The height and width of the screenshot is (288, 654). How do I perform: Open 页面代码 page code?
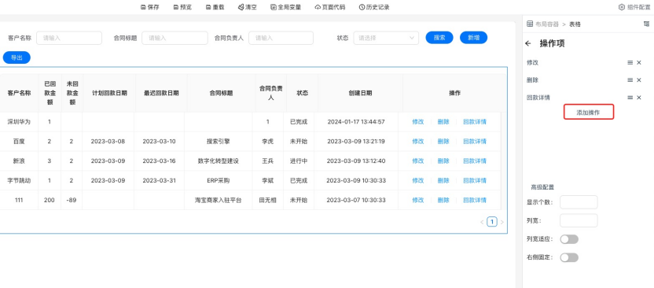330,7
